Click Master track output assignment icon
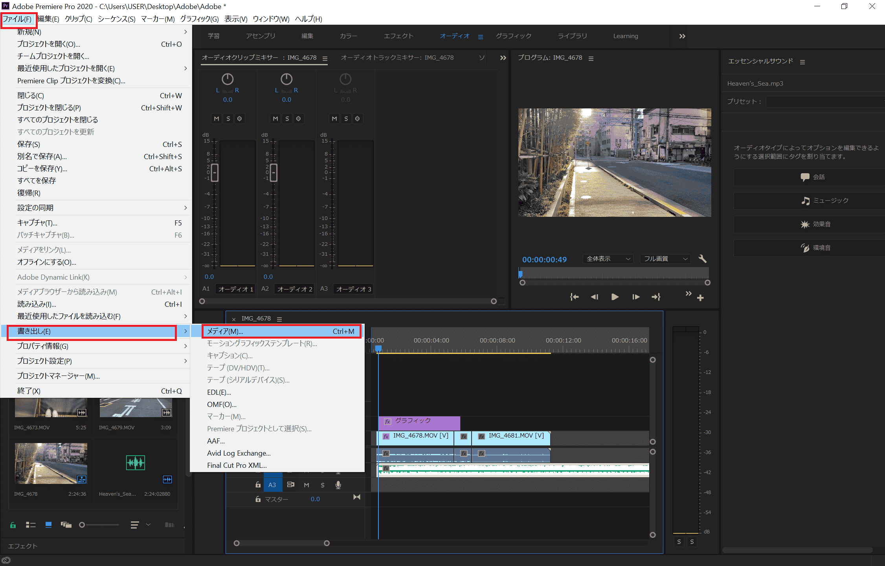The width and height of the screenshot is (885, 566). [x=356, y=497]
